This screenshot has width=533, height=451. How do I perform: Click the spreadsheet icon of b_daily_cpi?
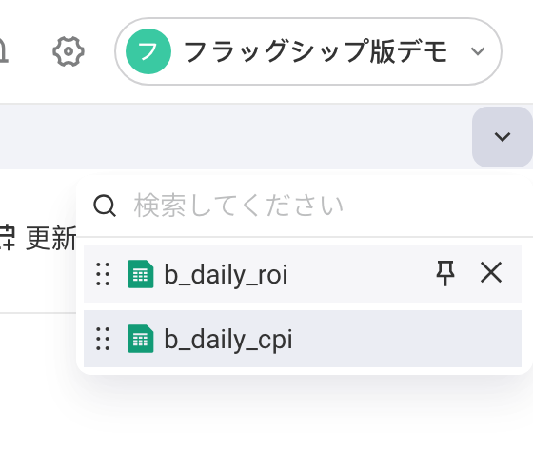click(141, 339)
